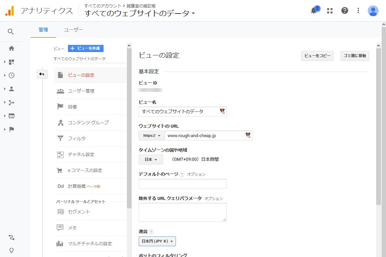Click the ビューを作成 button
This screenshot has width=386, height=257.
point(86,48)
